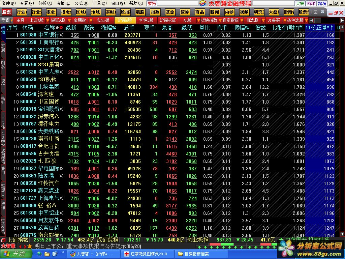The width and height of the screenshot is (345, 259).
Task: Expand the arrow after 金期指 tab
Action: pos(91,21)
